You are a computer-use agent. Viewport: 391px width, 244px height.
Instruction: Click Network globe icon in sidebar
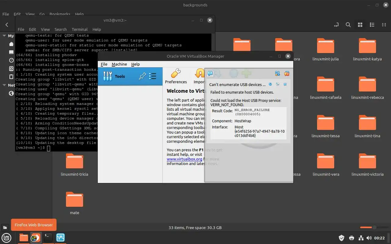[11, 93]
